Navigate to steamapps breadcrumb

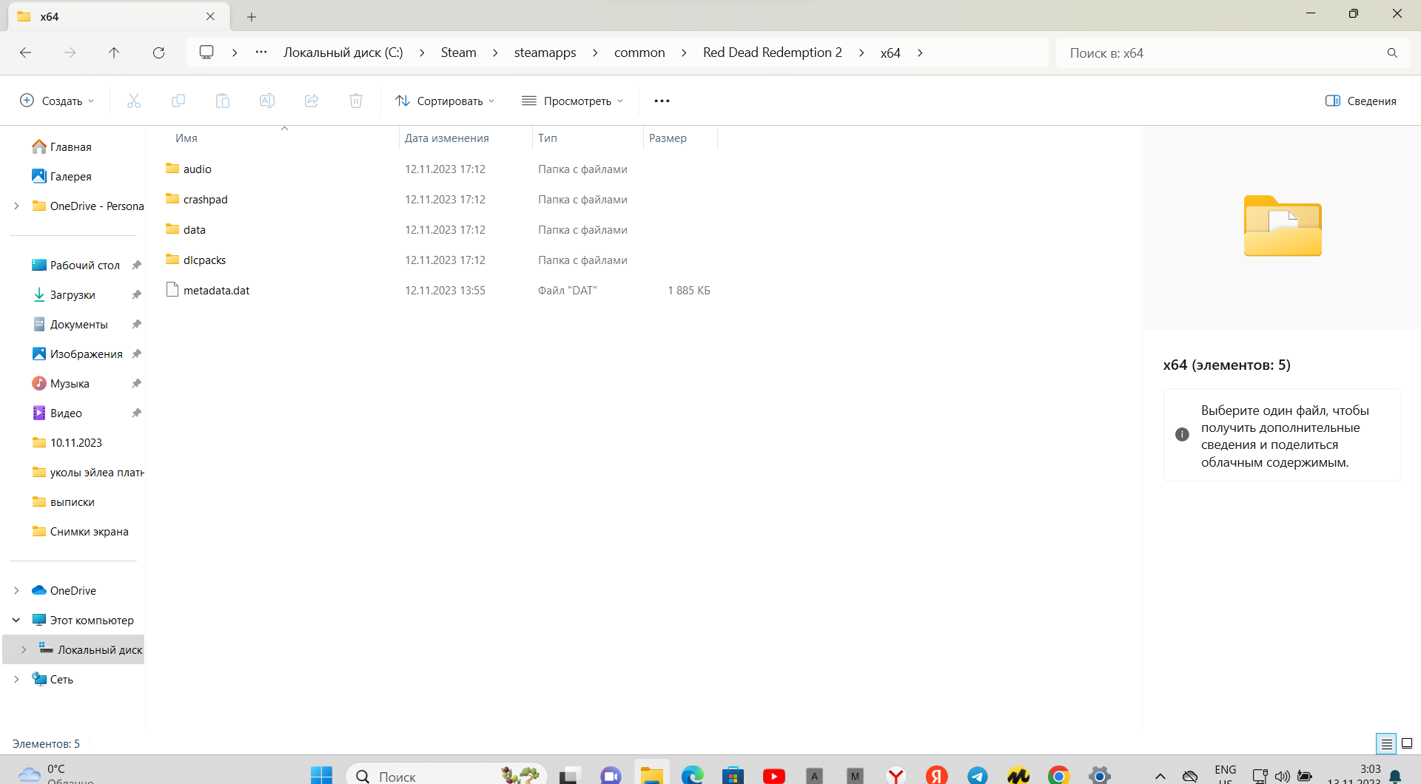[x=545, y=53]
